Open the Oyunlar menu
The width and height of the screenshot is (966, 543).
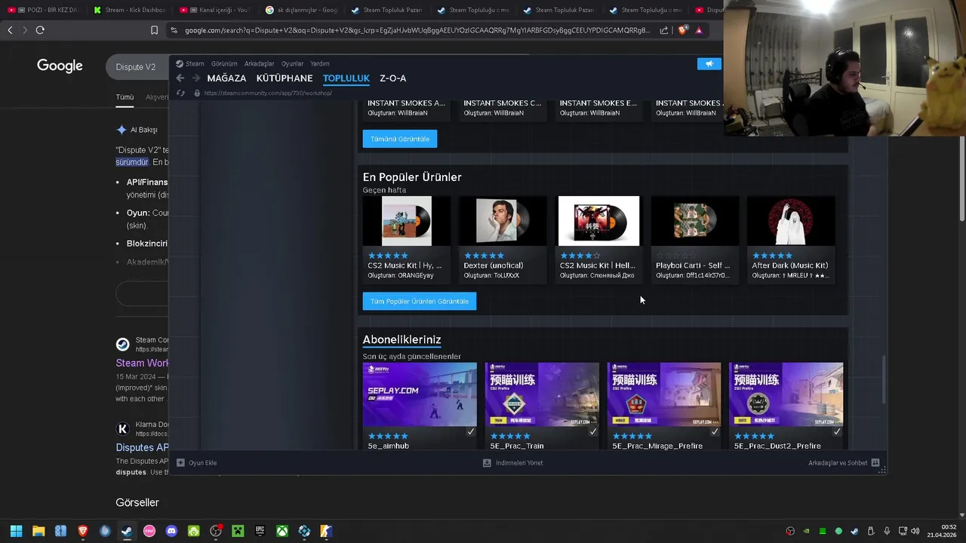(x=292, y=64)
